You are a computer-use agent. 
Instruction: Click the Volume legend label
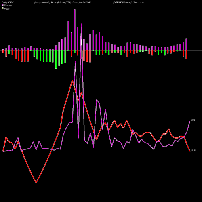point(8,6)
